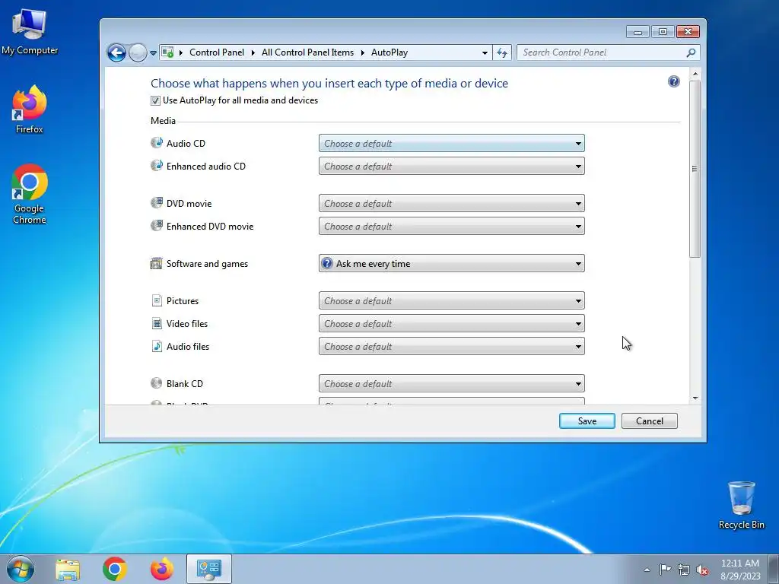Click the Cancel button
This screenshot has height=584, width=779.
tap(650, 421)
